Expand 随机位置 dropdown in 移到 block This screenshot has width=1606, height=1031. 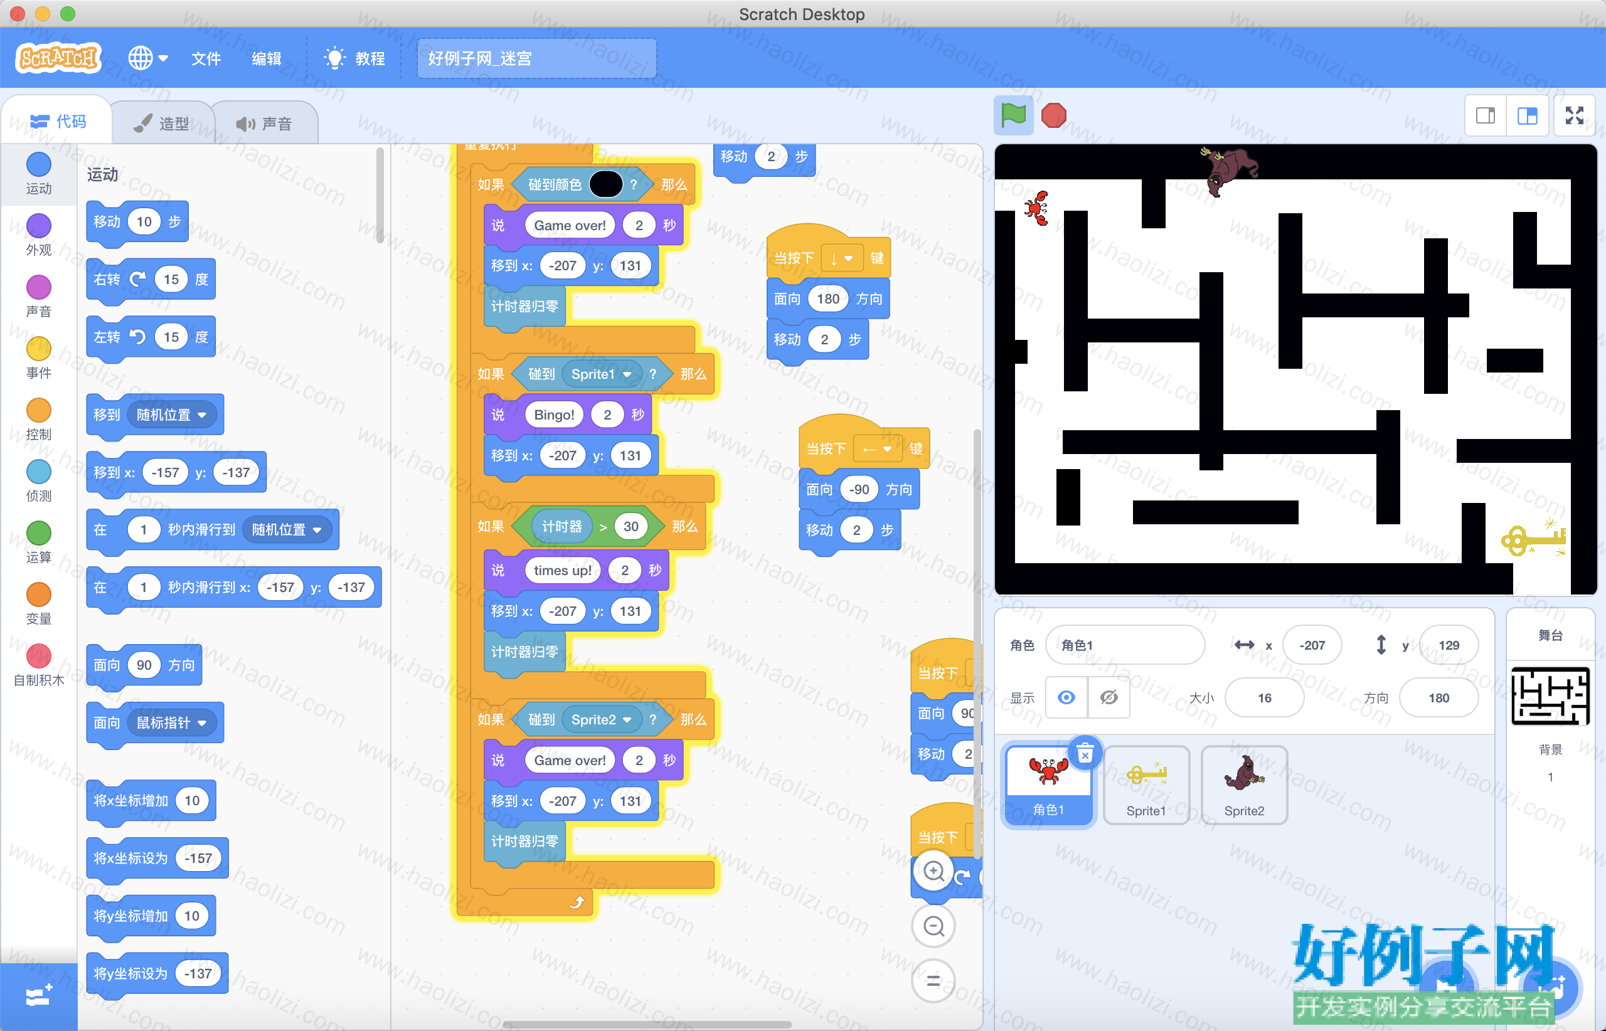172,415
